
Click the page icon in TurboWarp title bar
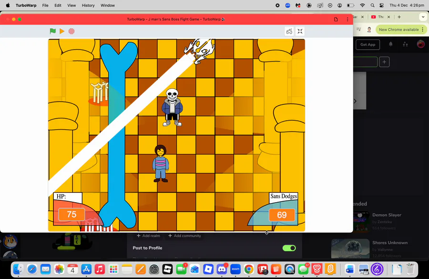click(336, 19)
